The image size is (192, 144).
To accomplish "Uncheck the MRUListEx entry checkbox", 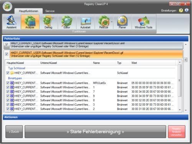I will 8,83.
